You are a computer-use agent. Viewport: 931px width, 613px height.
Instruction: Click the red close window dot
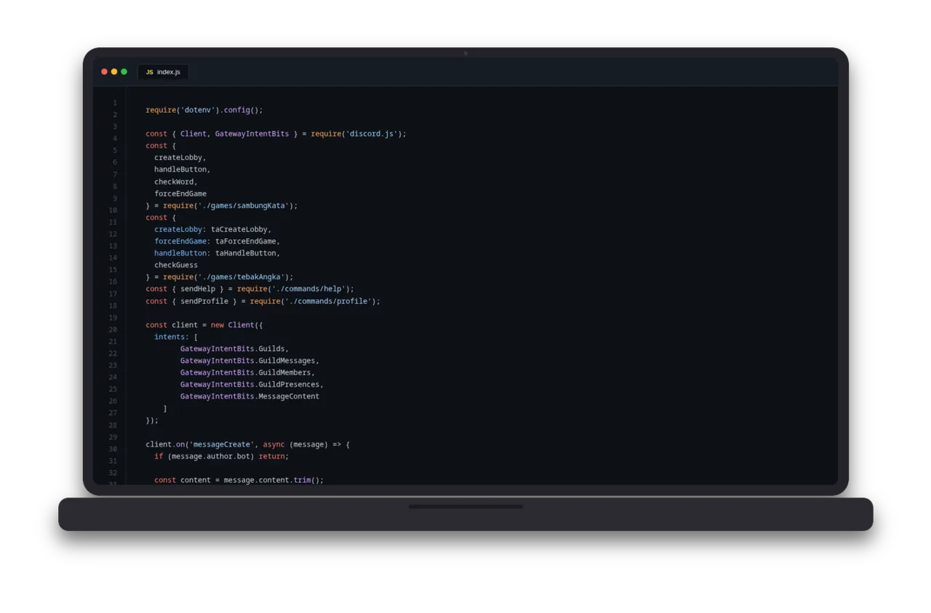click(104, 72)
